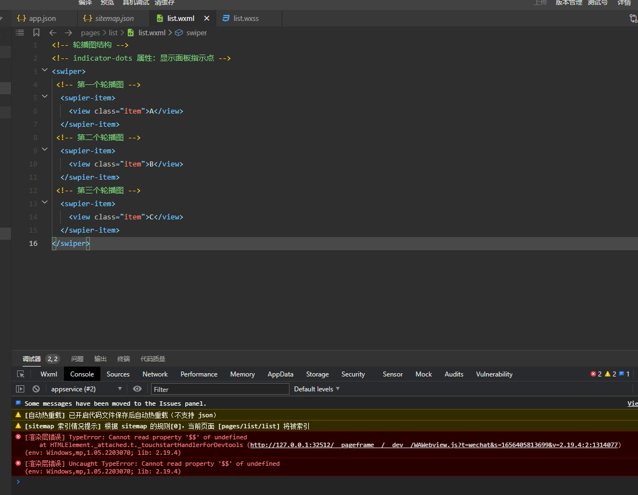Click the 详情 toolbar button
This screenshot has width=638, height=495.
point(624,3)
